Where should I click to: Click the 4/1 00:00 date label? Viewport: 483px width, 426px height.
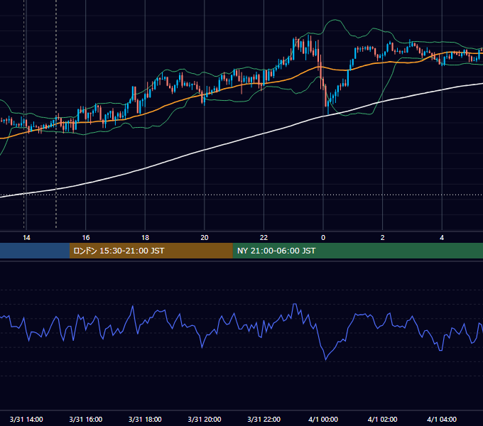click(x=323, y=419)
